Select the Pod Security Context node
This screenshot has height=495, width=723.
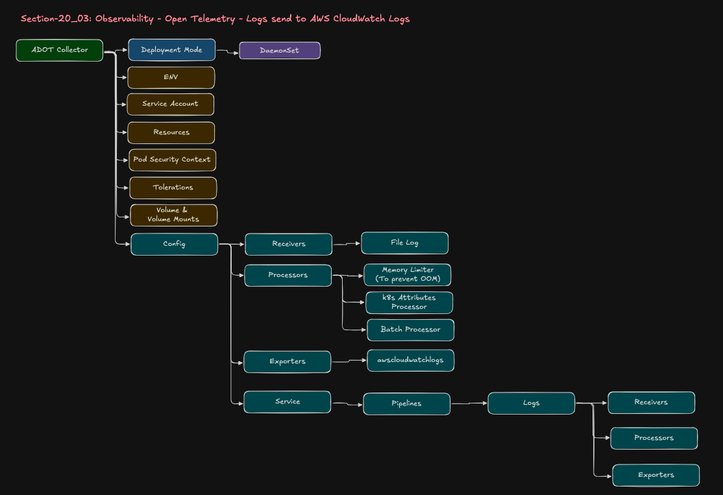tap(172, 160)
